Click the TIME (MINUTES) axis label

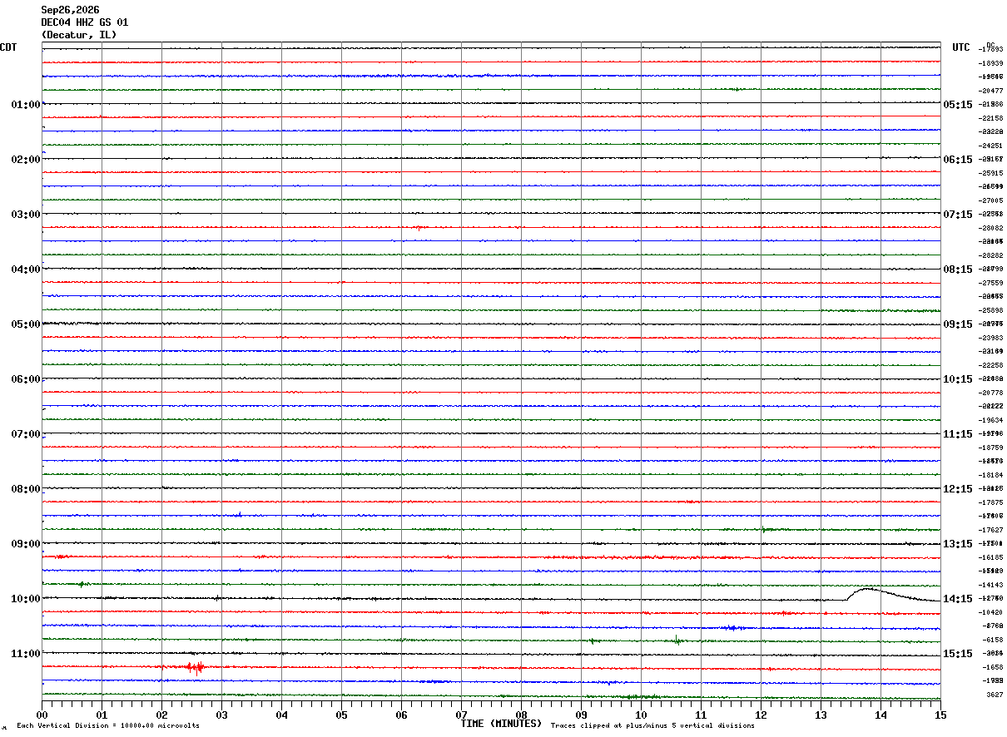[501, 724]
